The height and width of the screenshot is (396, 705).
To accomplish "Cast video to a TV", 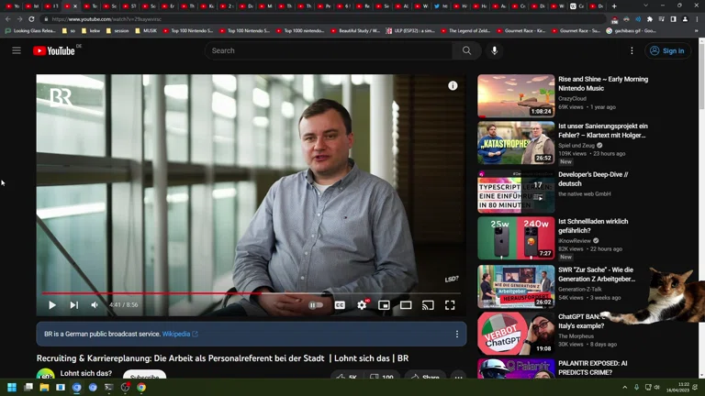I will click(x=428, y=305).
